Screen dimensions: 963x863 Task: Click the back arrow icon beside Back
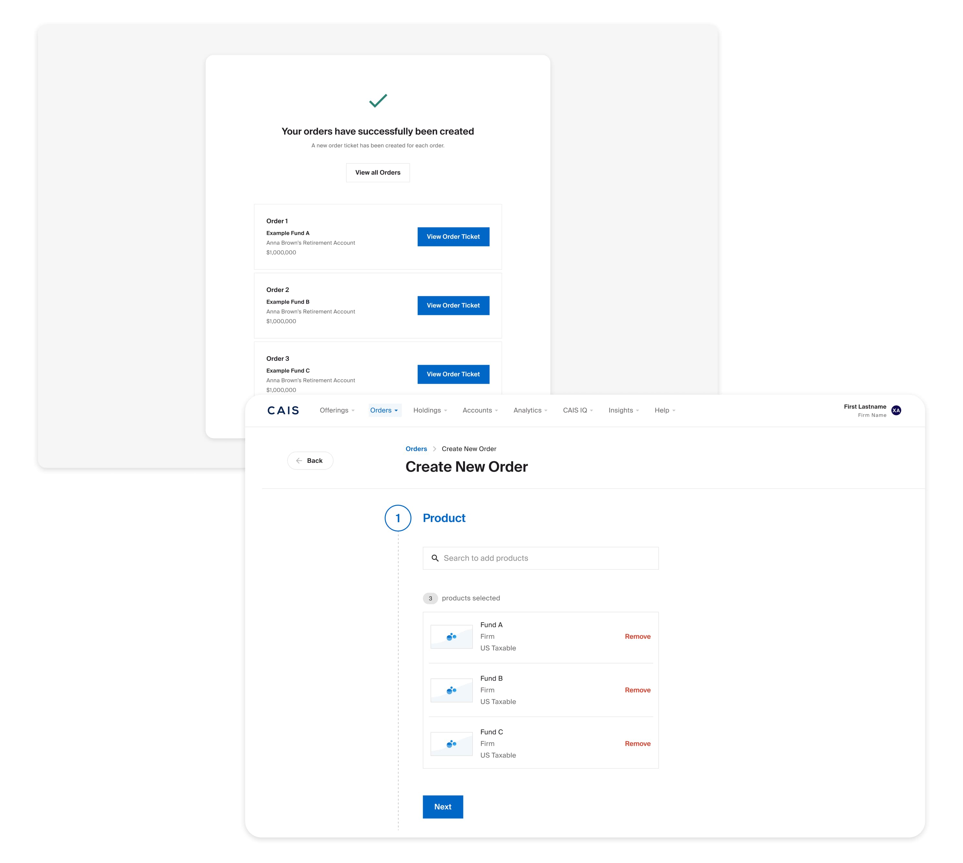tap(299, 461)
